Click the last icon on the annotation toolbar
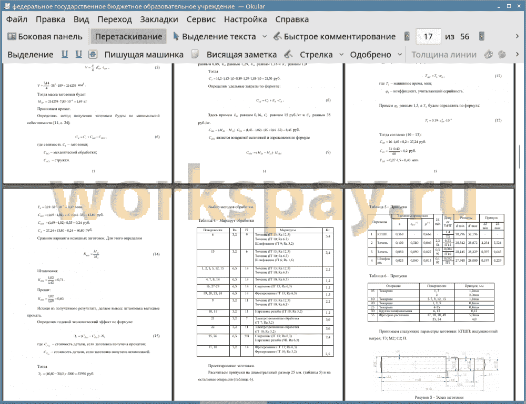This screenshot has height=404, width=526. click(502, 55)
